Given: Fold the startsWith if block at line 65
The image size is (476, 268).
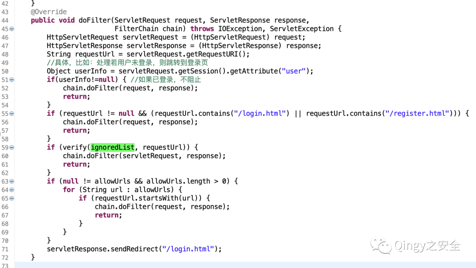Looking at the screenshot, I should click(x=12, y=198).
